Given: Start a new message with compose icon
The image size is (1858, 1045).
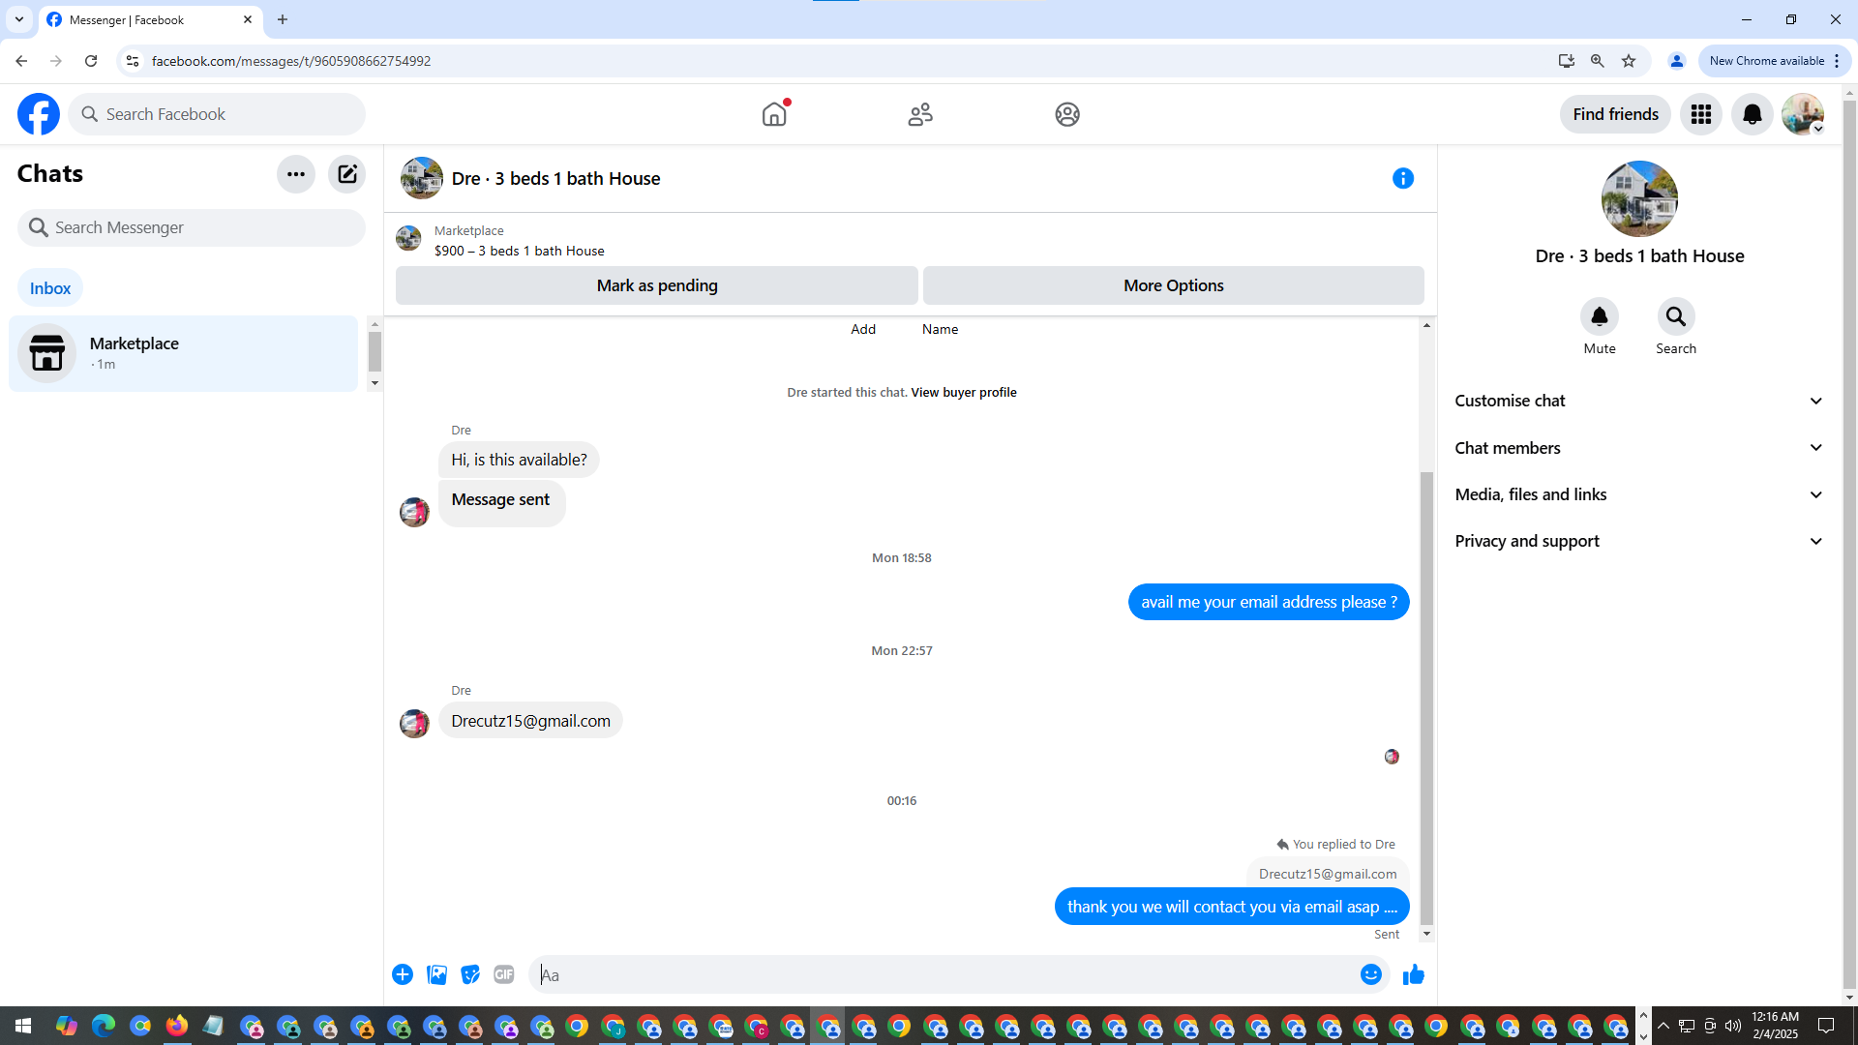Looking at the screenshot, I should (x=346, y=174).
